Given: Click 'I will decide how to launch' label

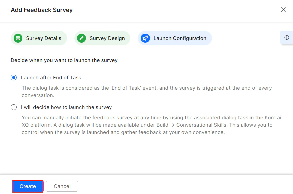Looking at the screenshot, I should click(66, 107).
